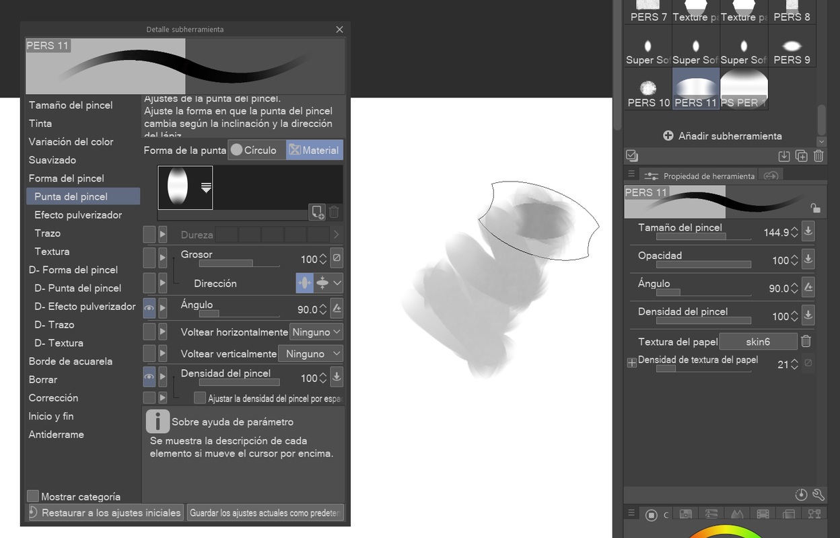Expand Densidad de textura del papel plus
Image resolution: width=840 pixels, height=538 pixels.
[632, 363]
